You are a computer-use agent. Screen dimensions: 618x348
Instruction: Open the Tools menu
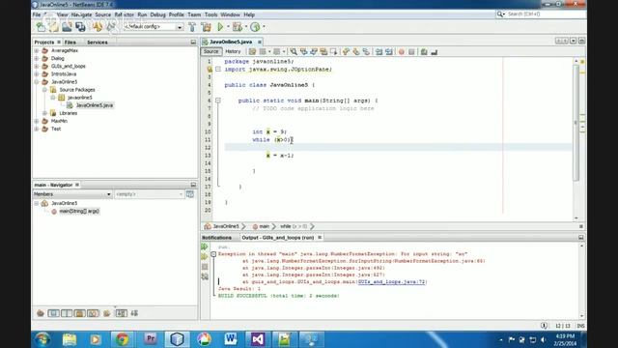tap(211, 14)
